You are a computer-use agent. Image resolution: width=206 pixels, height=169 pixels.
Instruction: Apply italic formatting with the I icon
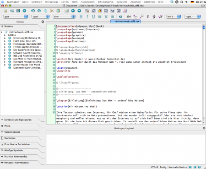point(87,16)
